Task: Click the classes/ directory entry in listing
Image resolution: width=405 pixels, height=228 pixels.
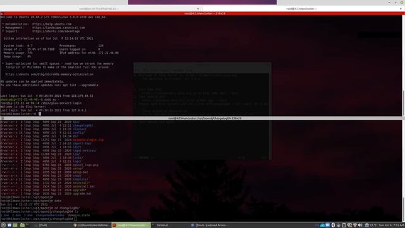Action: (80, 129)
